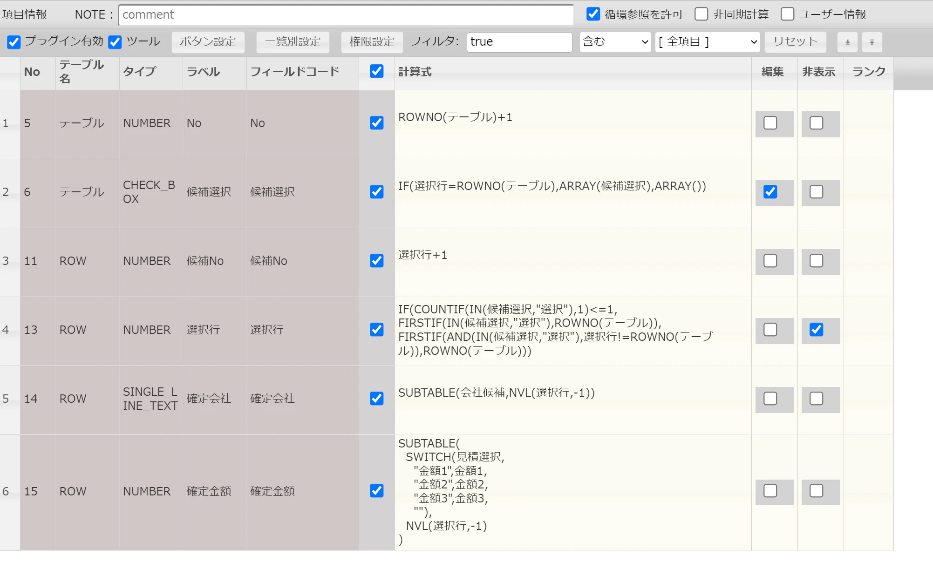Uncheck 非表示 checkbox in 選択行 row
The height and width of the screenshot is (569, 933).
[817, 330]
